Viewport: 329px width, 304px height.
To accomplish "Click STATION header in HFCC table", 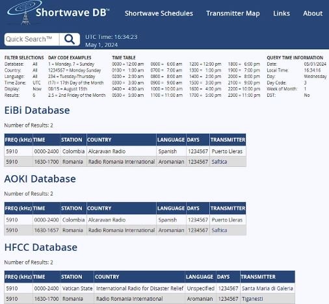I will click(x=77, y=277).
